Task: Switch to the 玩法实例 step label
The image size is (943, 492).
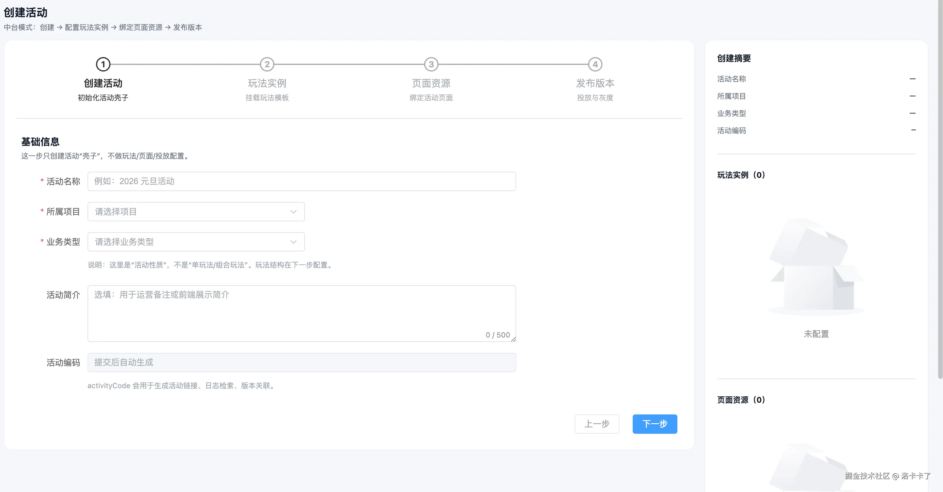Action: tap(267, 84)
